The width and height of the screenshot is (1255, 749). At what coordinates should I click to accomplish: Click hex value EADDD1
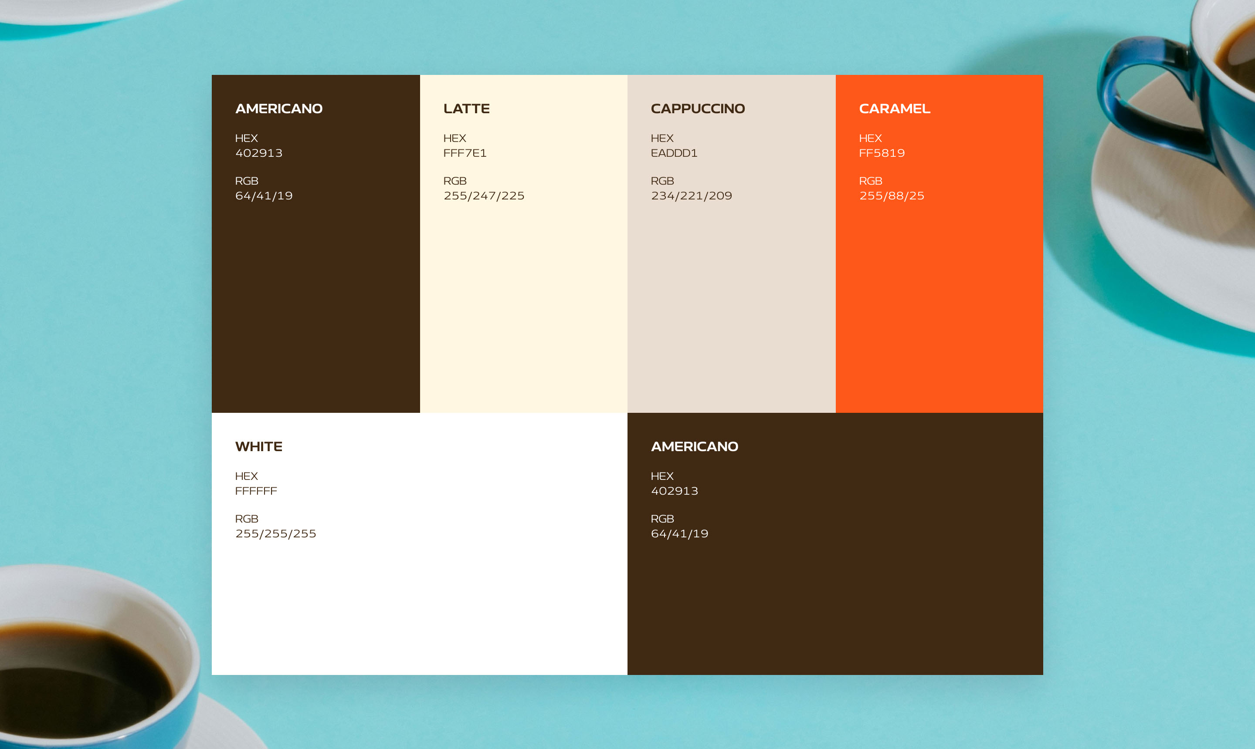[x=674, y=153]
